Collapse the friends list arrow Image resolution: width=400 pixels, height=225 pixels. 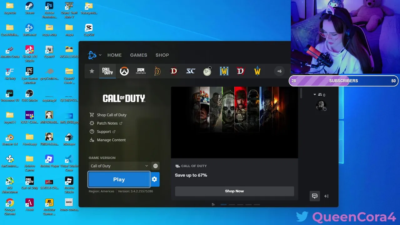click(x=315, y=95)
